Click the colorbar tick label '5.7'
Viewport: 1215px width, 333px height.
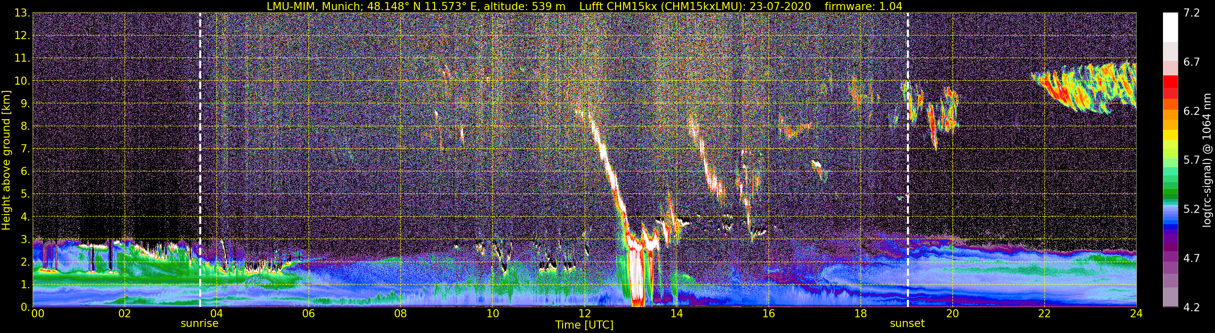1192,160
